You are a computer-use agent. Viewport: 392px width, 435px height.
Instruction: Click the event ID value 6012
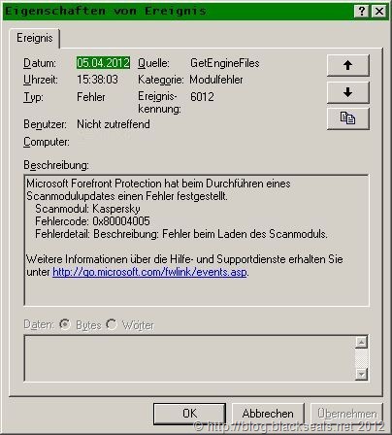pyautogui.click(x=202, y=97)
